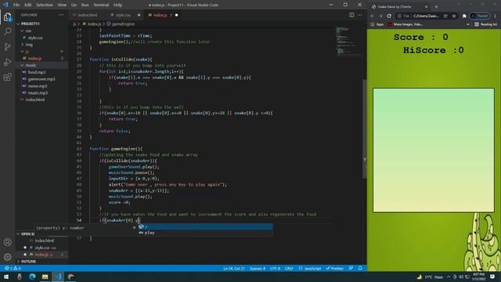The height and width of the screenshot is (282, 501).
Task: Open Microsoft Edge from taskbar
Action: pyautogui.click(x=32, y=277)
